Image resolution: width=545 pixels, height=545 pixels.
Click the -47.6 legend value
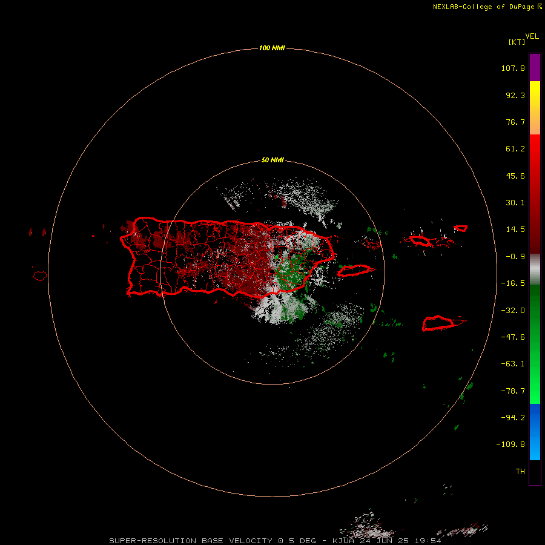click(513, 337)
